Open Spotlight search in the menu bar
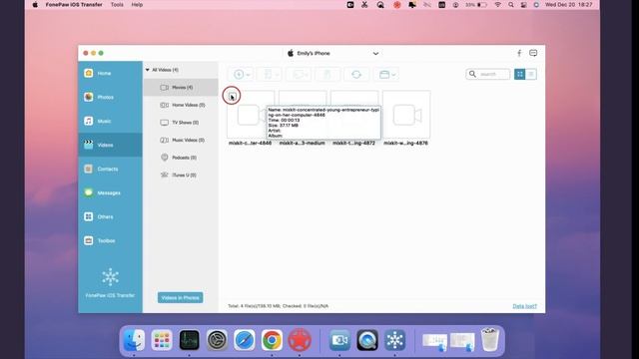639x359 pixels. point(510,5)
